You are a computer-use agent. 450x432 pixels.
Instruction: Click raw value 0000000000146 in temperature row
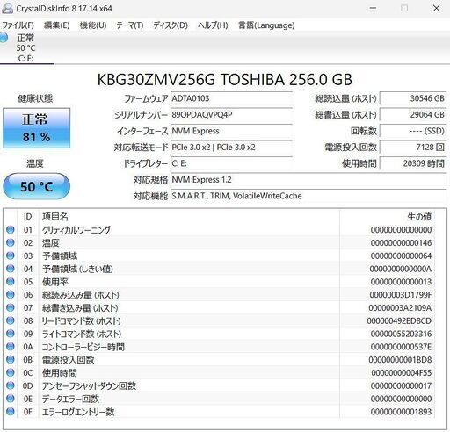point(401,242)
